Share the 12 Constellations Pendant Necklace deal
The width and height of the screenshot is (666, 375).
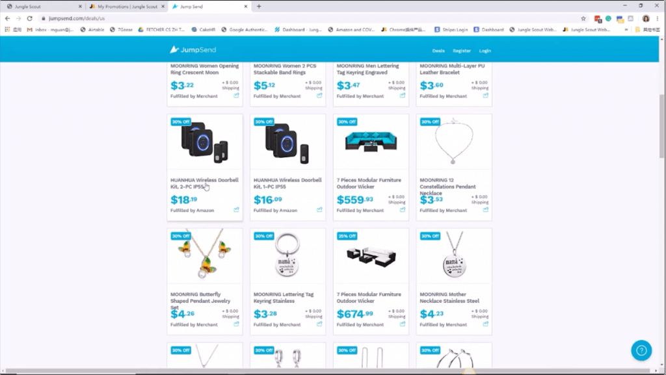(x=485, y=209)
